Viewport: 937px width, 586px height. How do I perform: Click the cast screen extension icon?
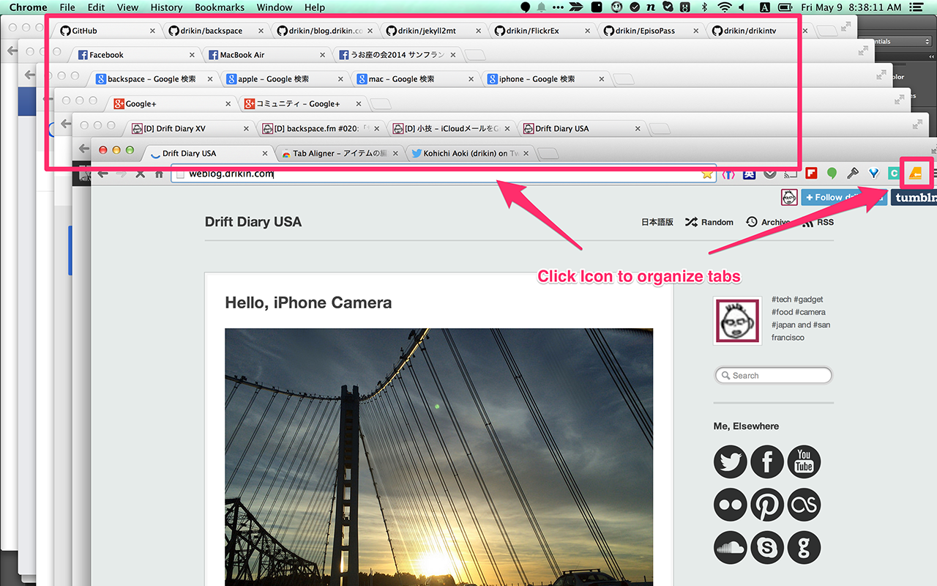pyautogui.click(x=791, y=174)
